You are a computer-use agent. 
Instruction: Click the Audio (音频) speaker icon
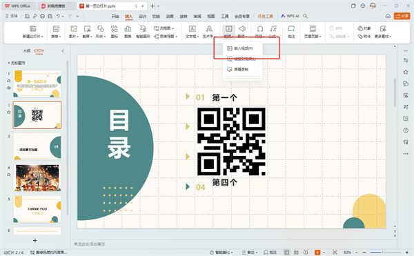(x=242, y=28)
